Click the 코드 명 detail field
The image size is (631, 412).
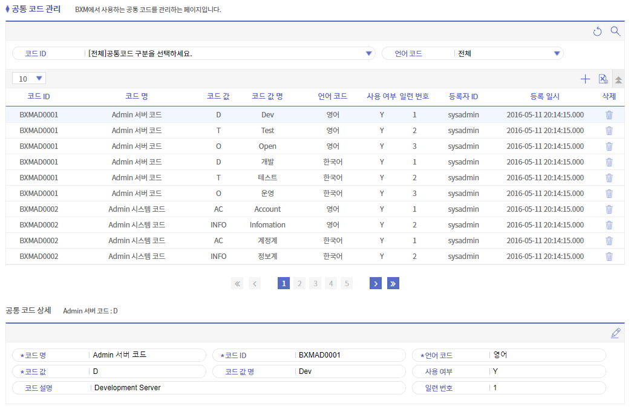click(x=109, y=355)
